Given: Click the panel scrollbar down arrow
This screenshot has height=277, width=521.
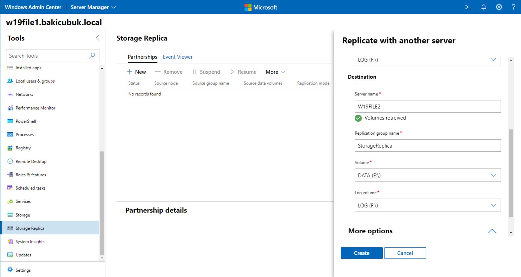Looking at the screenshot, I should point(511,233).
